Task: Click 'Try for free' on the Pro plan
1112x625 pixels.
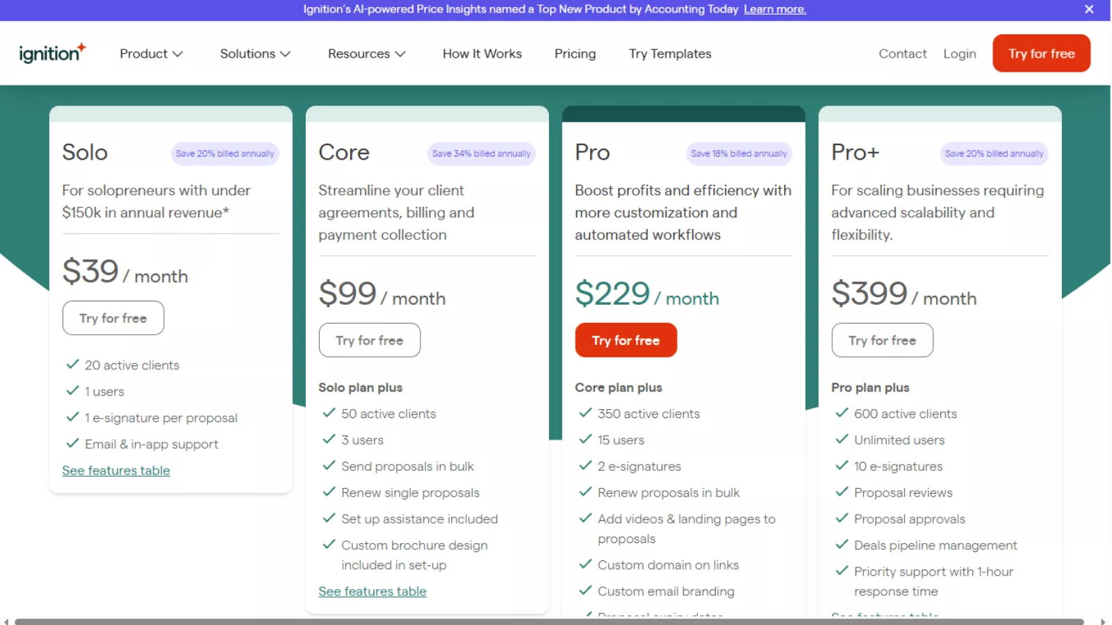Action: click(x=625, y=340)
